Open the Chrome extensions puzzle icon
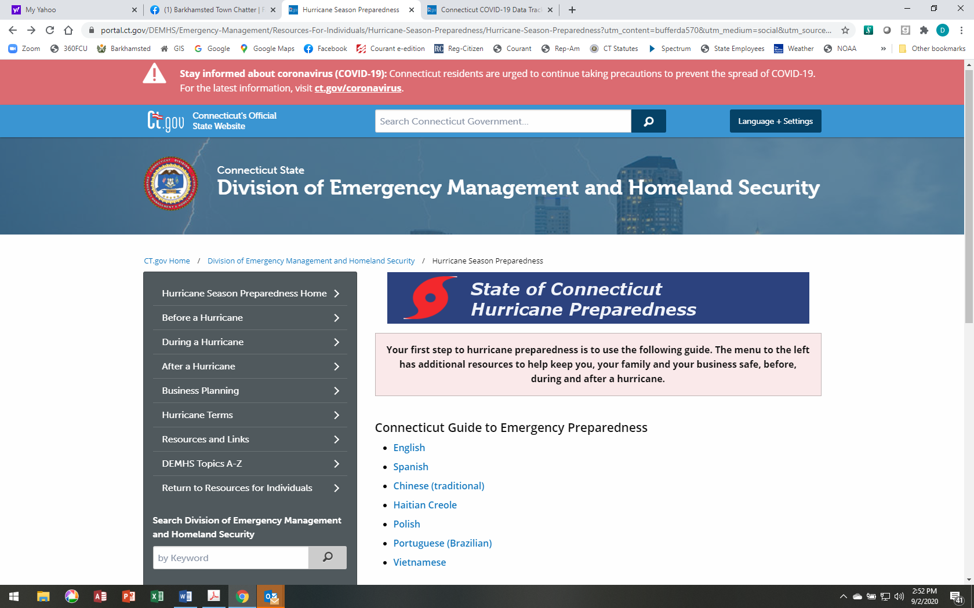The height and width of the screenshot is (608, 974). pyautogui.click(x=924, y=30)
